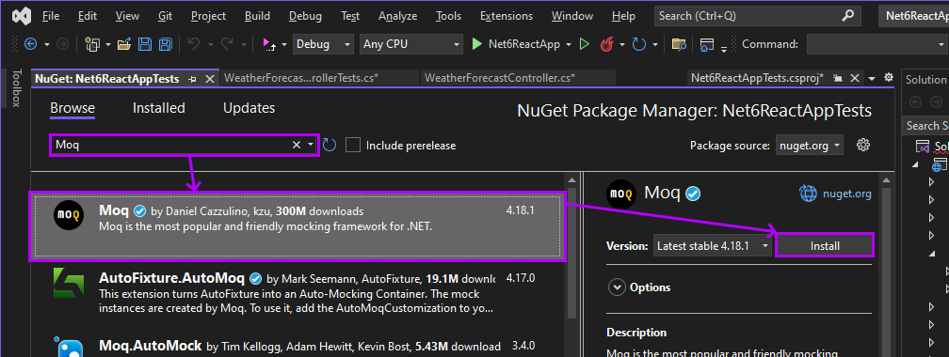Click the Install button for Moq

coord(825,246)
